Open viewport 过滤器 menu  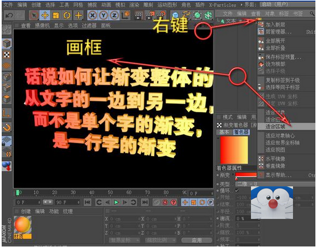[89, 25]
